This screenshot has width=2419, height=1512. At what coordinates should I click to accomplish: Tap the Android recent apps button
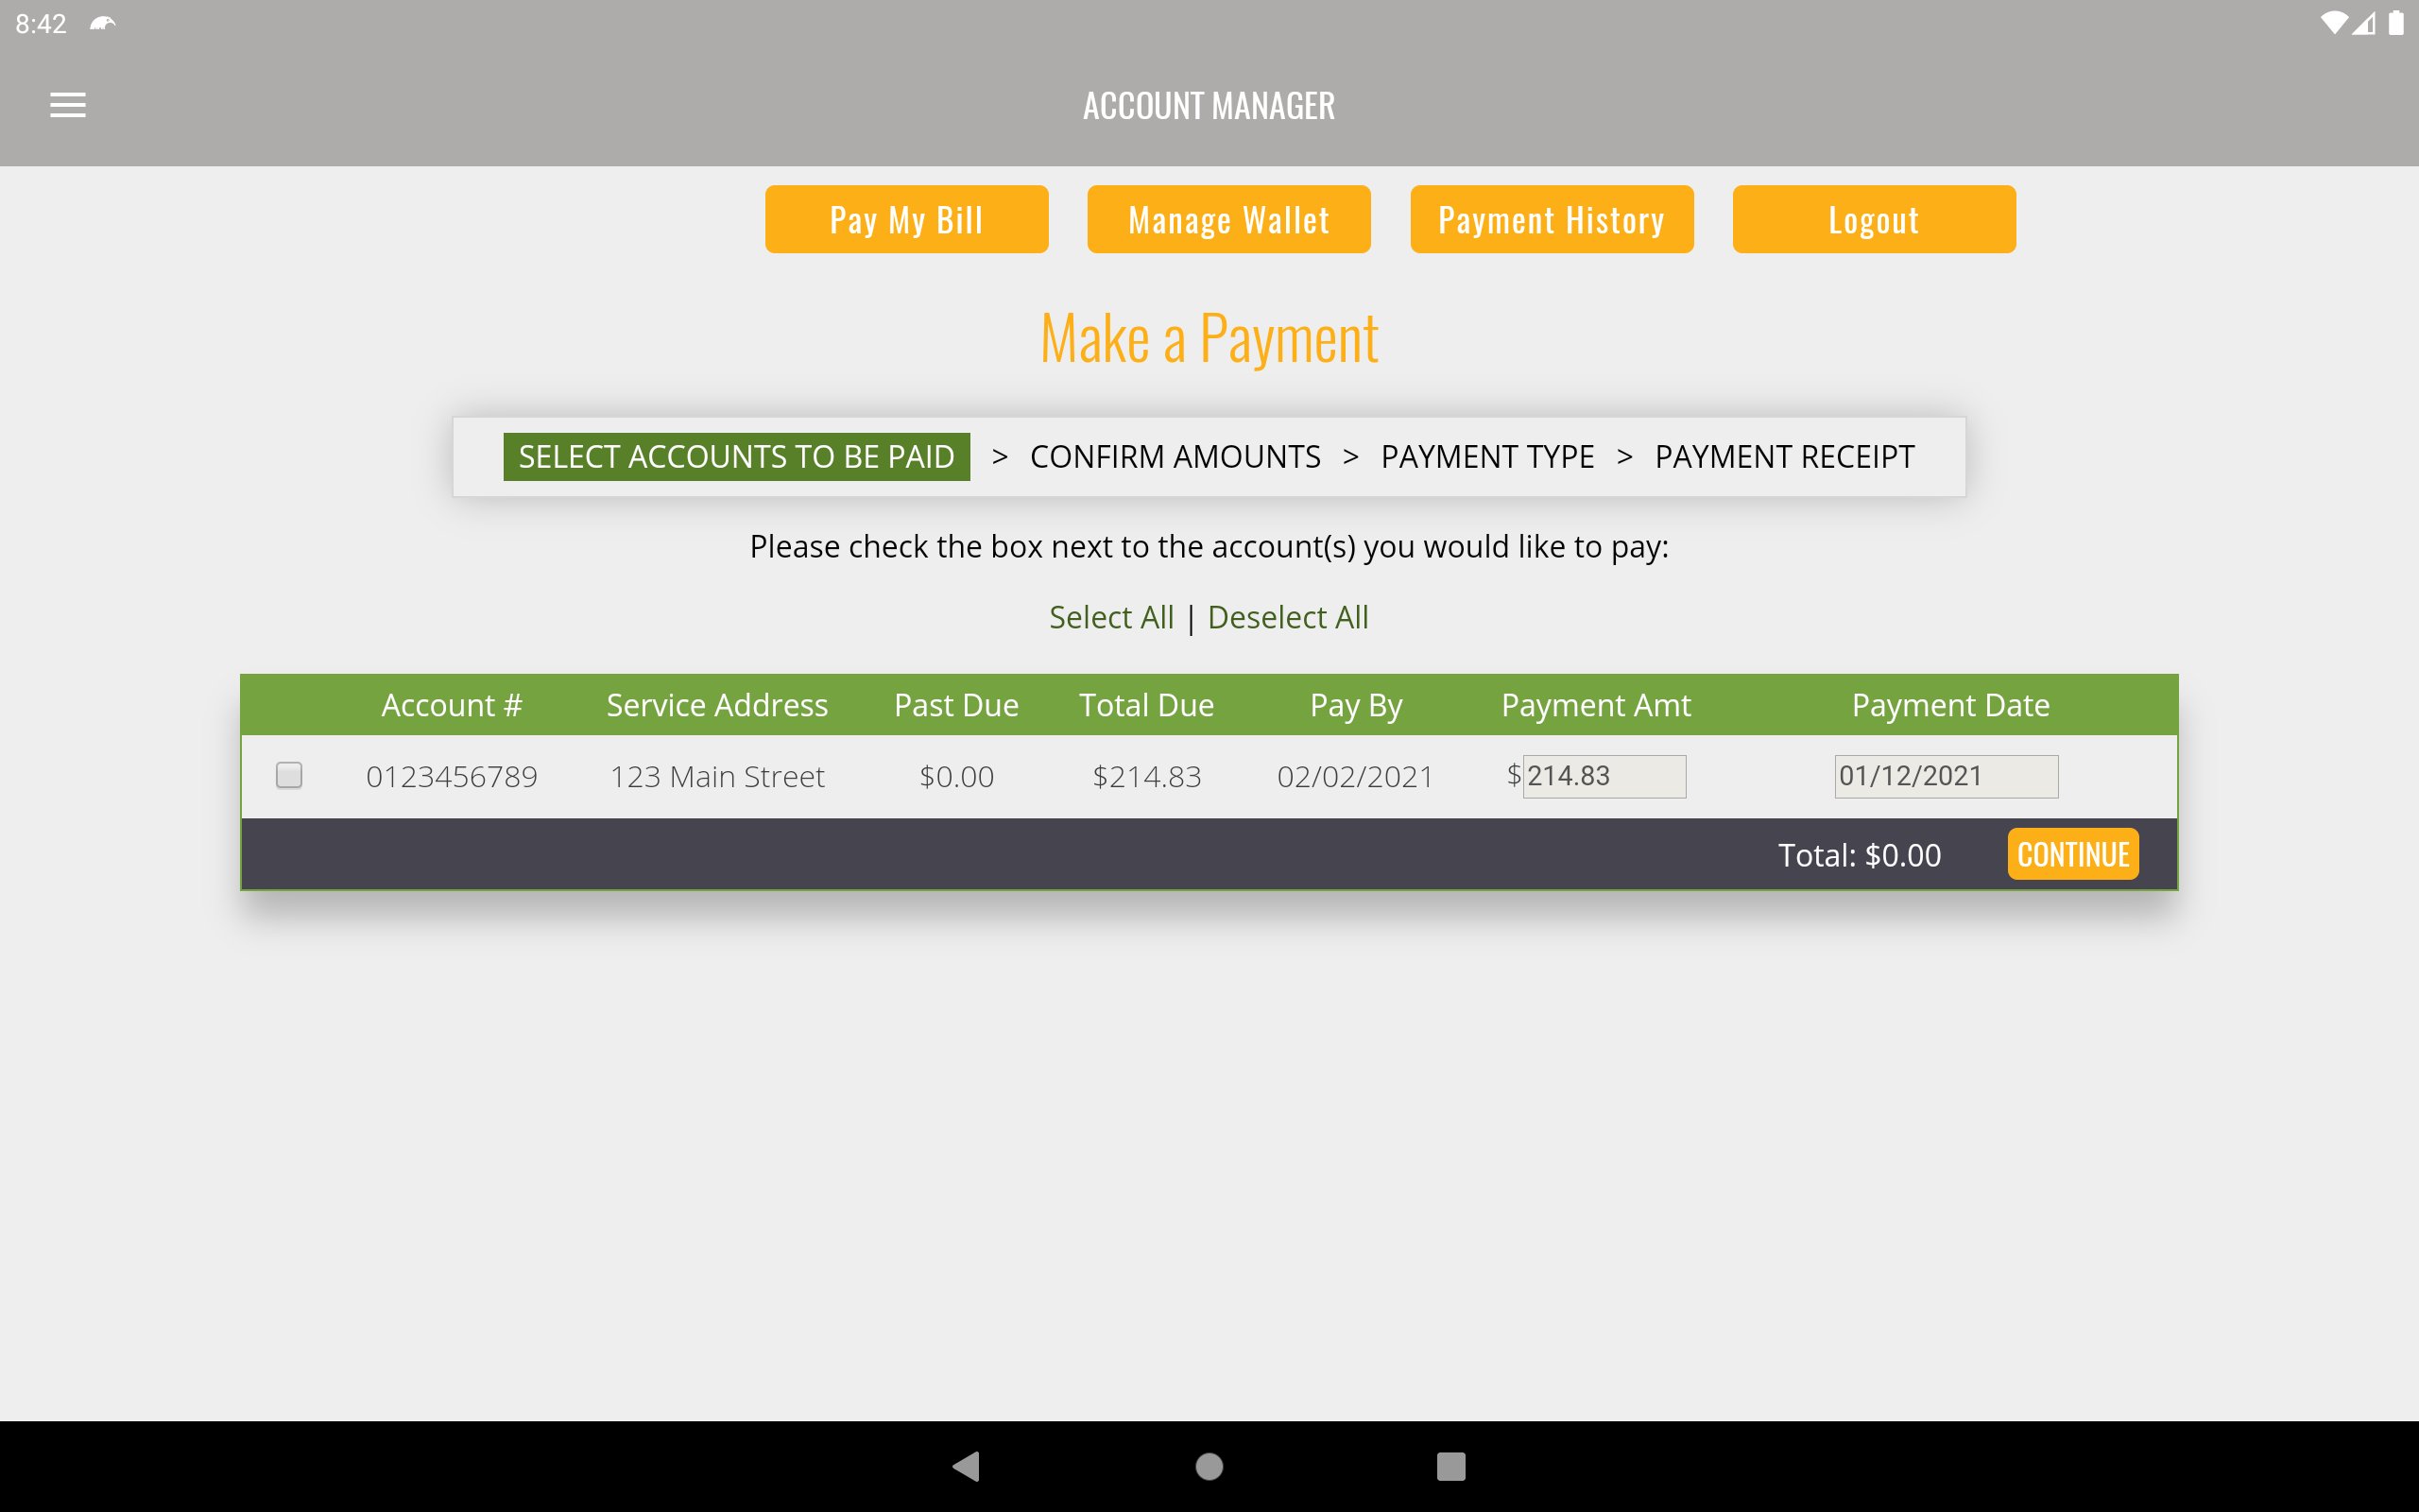click(1450, 1466)
